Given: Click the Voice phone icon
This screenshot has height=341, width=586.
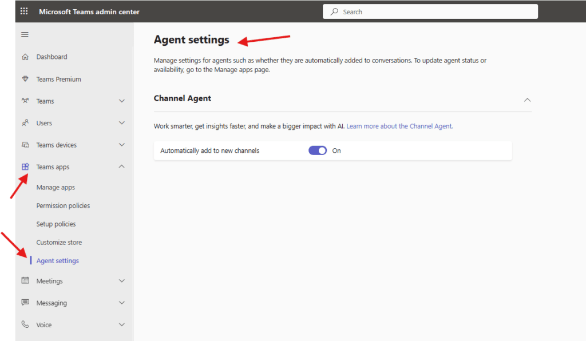Looking at the screenshot, I should (x=25, y=325).
